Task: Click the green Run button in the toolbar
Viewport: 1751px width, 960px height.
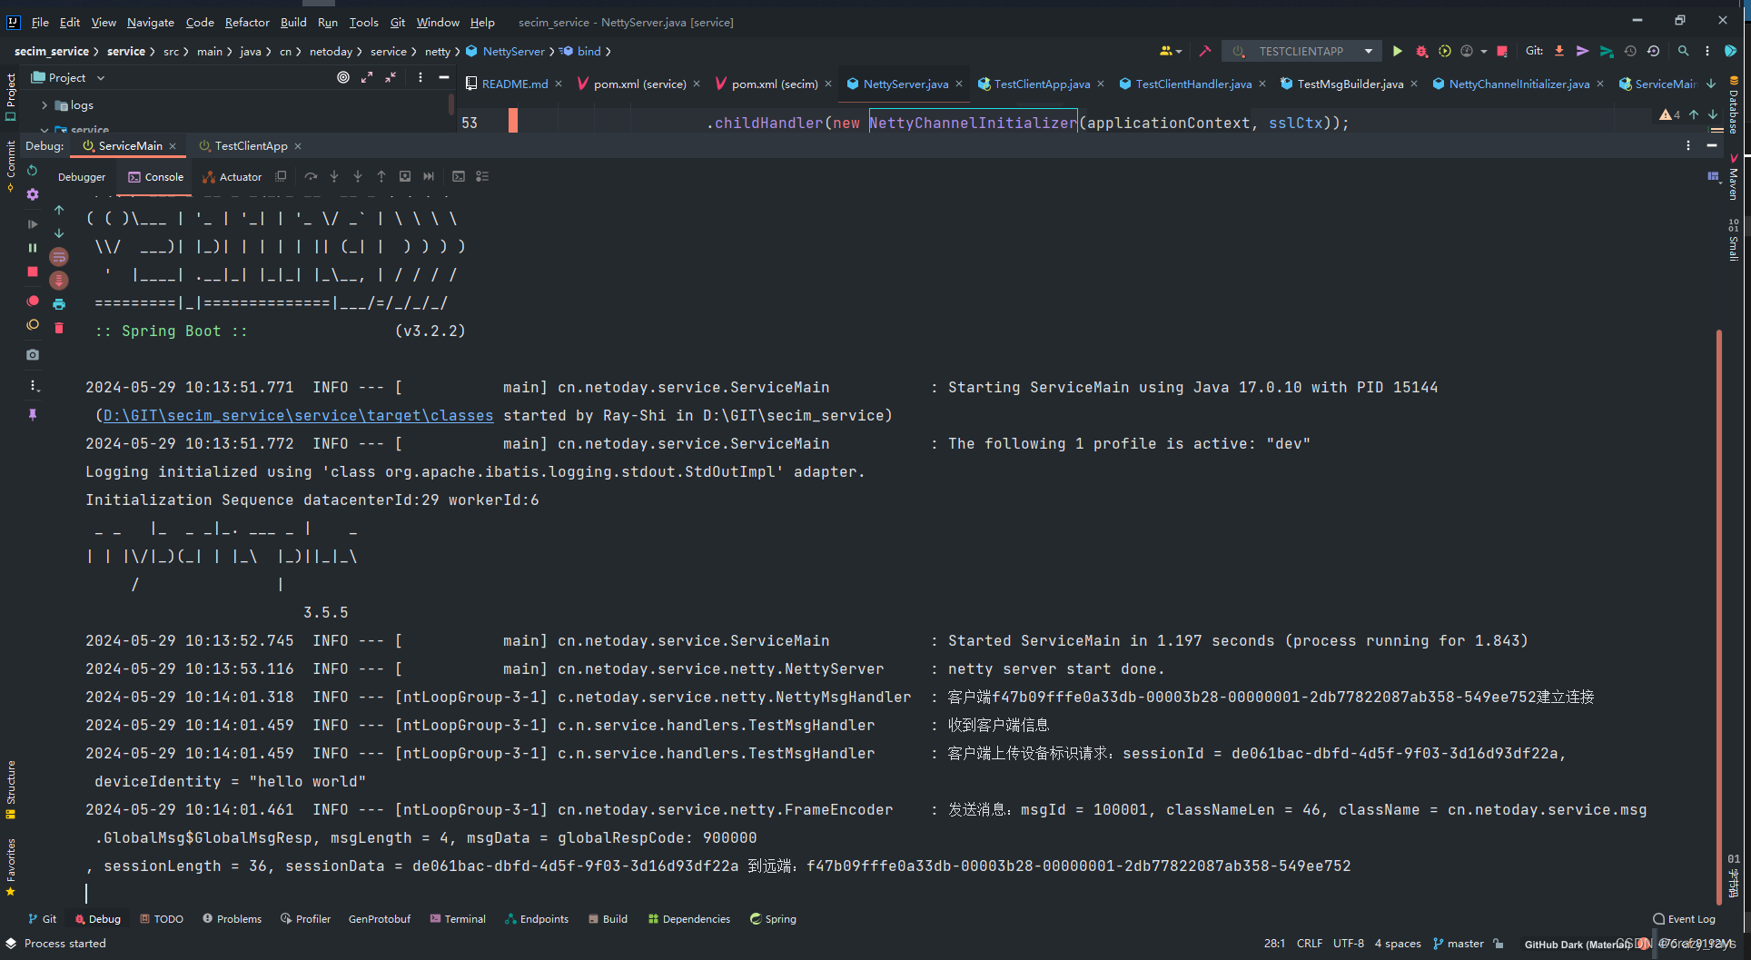Action: click(x=1397, y=52)
